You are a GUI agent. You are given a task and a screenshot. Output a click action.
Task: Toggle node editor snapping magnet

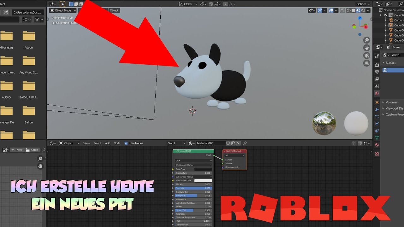[360, 143]
